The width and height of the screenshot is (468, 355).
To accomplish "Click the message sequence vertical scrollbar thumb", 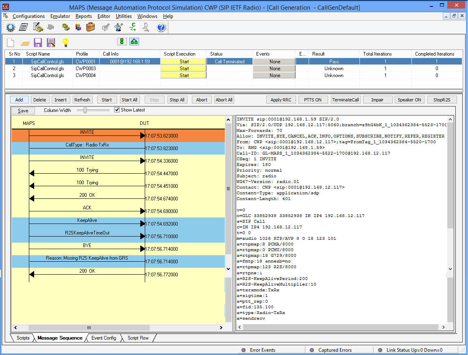I will [229, 189].
